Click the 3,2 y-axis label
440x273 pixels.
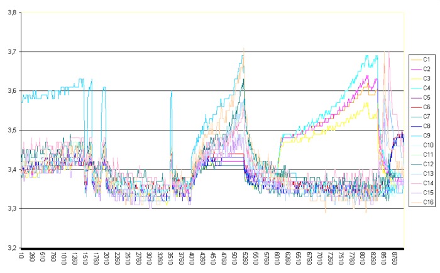(x=10, y=247)
